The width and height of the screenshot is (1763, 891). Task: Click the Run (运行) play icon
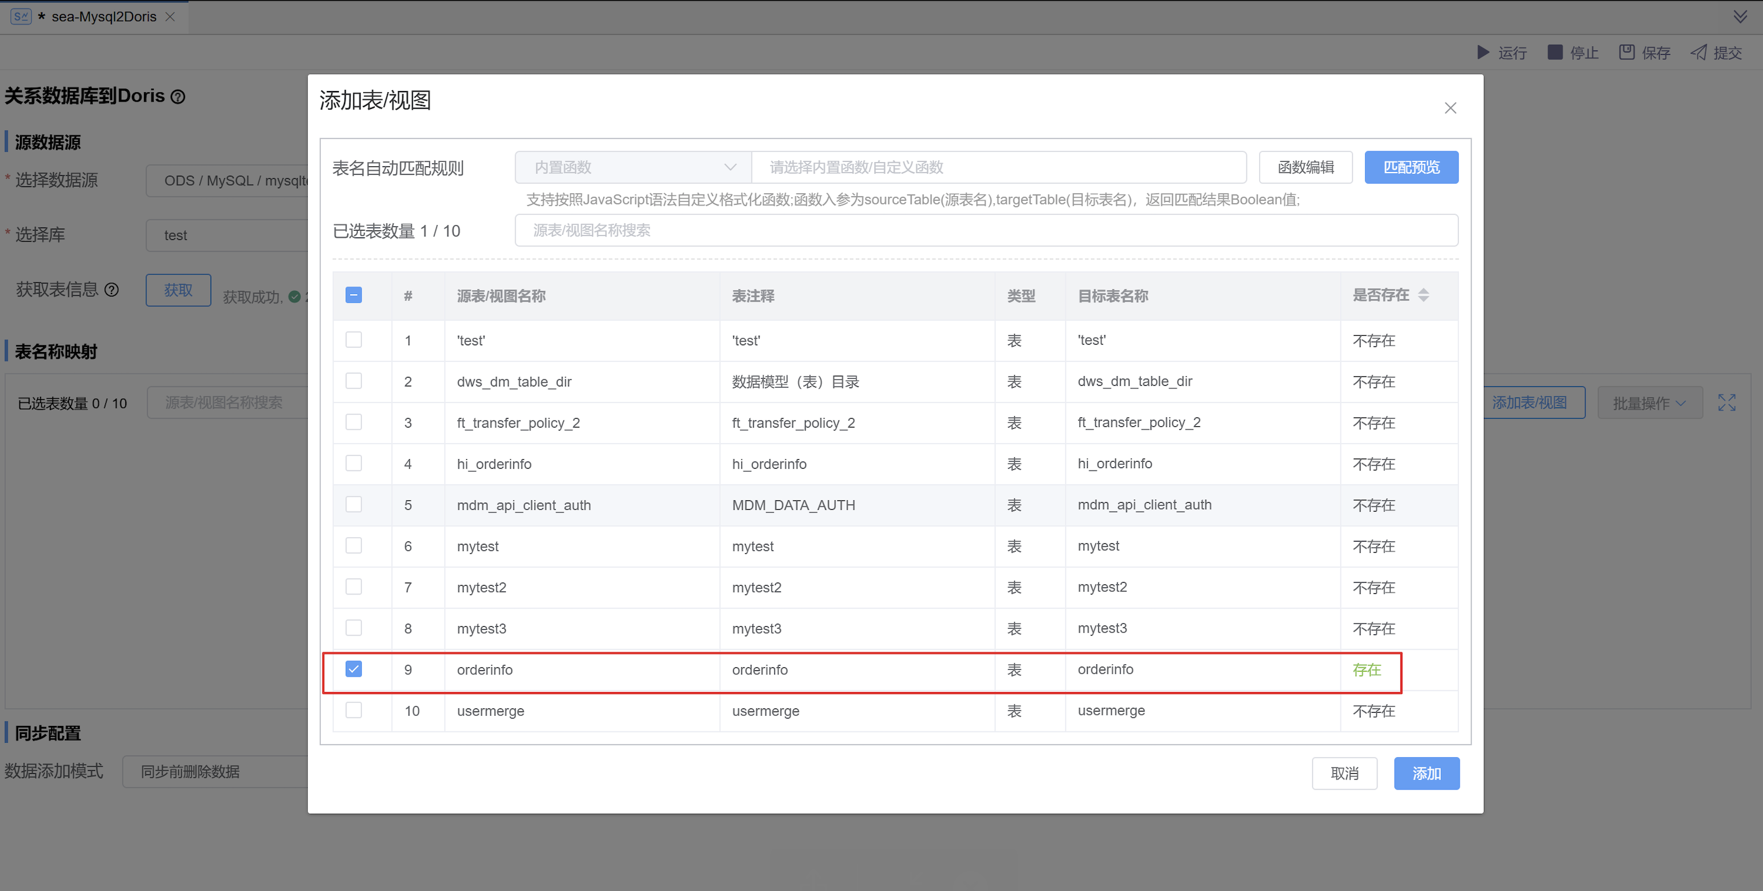[x=1483, y=53]
